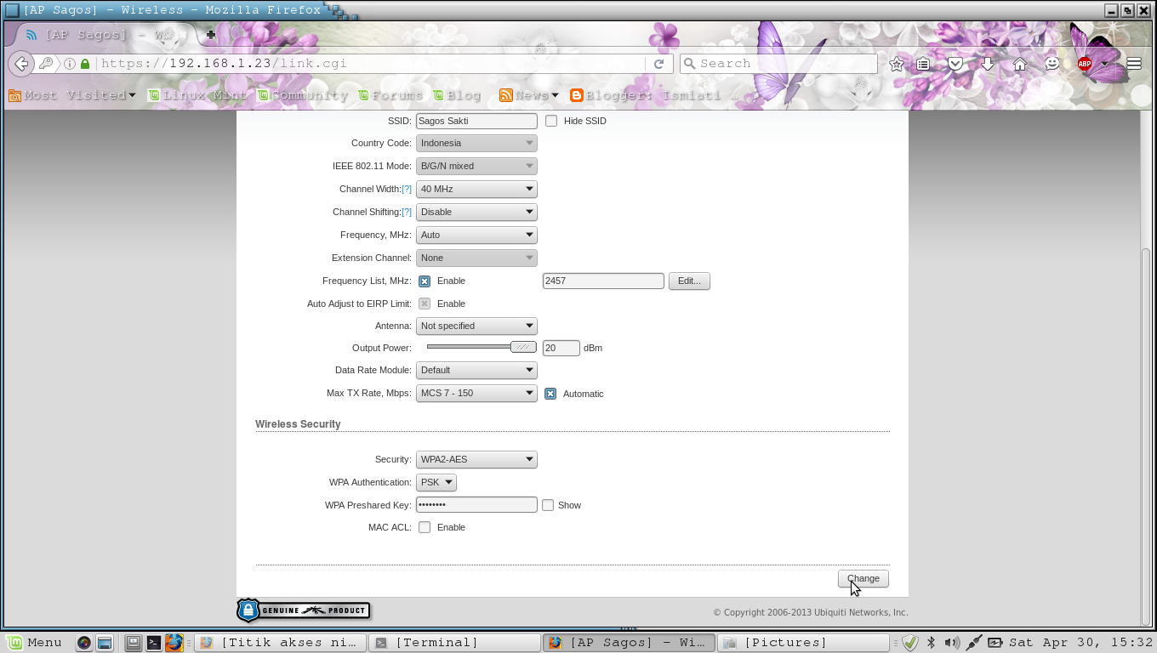Click Edit next to the Frequency List field
This screenshot has height=653, width=1157.
pyautogui.click(x=689, y=281)
